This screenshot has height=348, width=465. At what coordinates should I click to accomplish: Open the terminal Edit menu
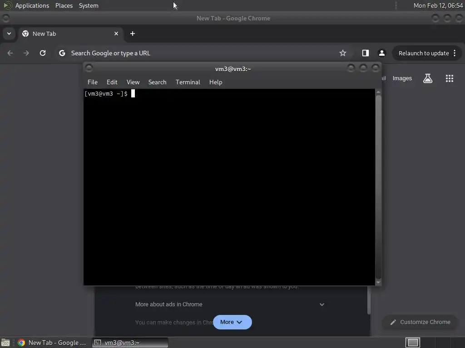pos(112,82)
